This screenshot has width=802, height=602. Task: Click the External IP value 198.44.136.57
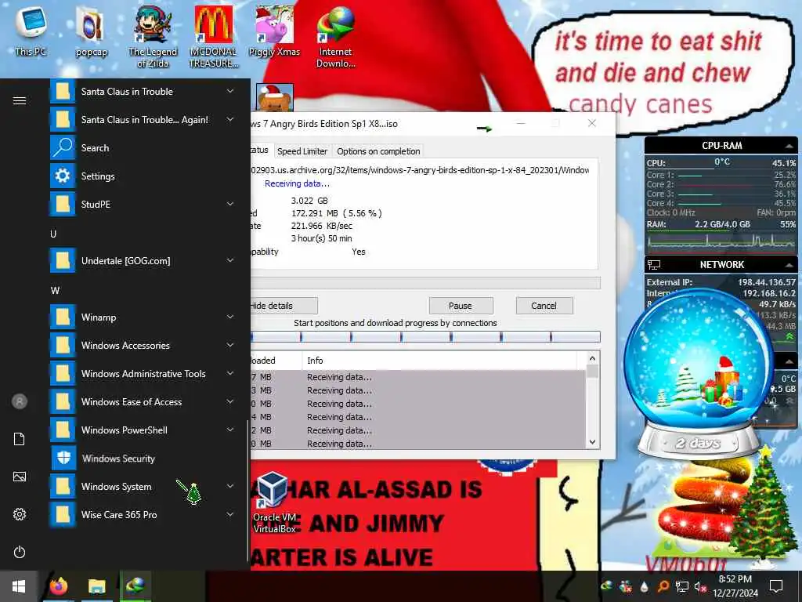(766, 282)
